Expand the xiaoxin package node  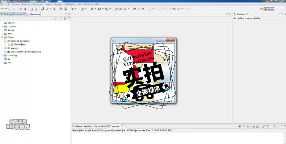pyautogui.click(x=5, y=48)
